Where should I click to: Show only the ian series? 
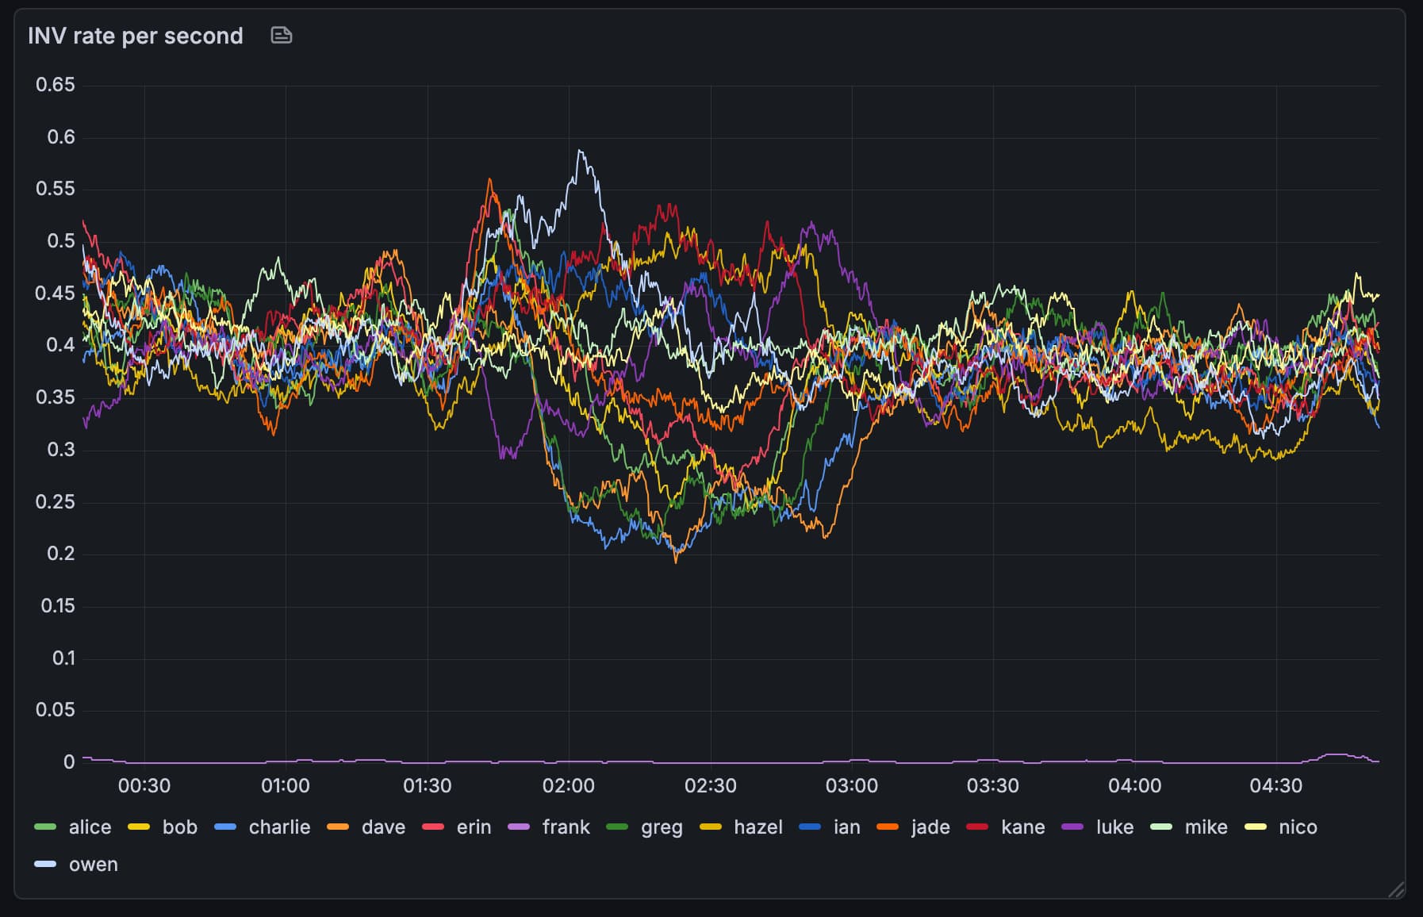click(x=846, y=827)
